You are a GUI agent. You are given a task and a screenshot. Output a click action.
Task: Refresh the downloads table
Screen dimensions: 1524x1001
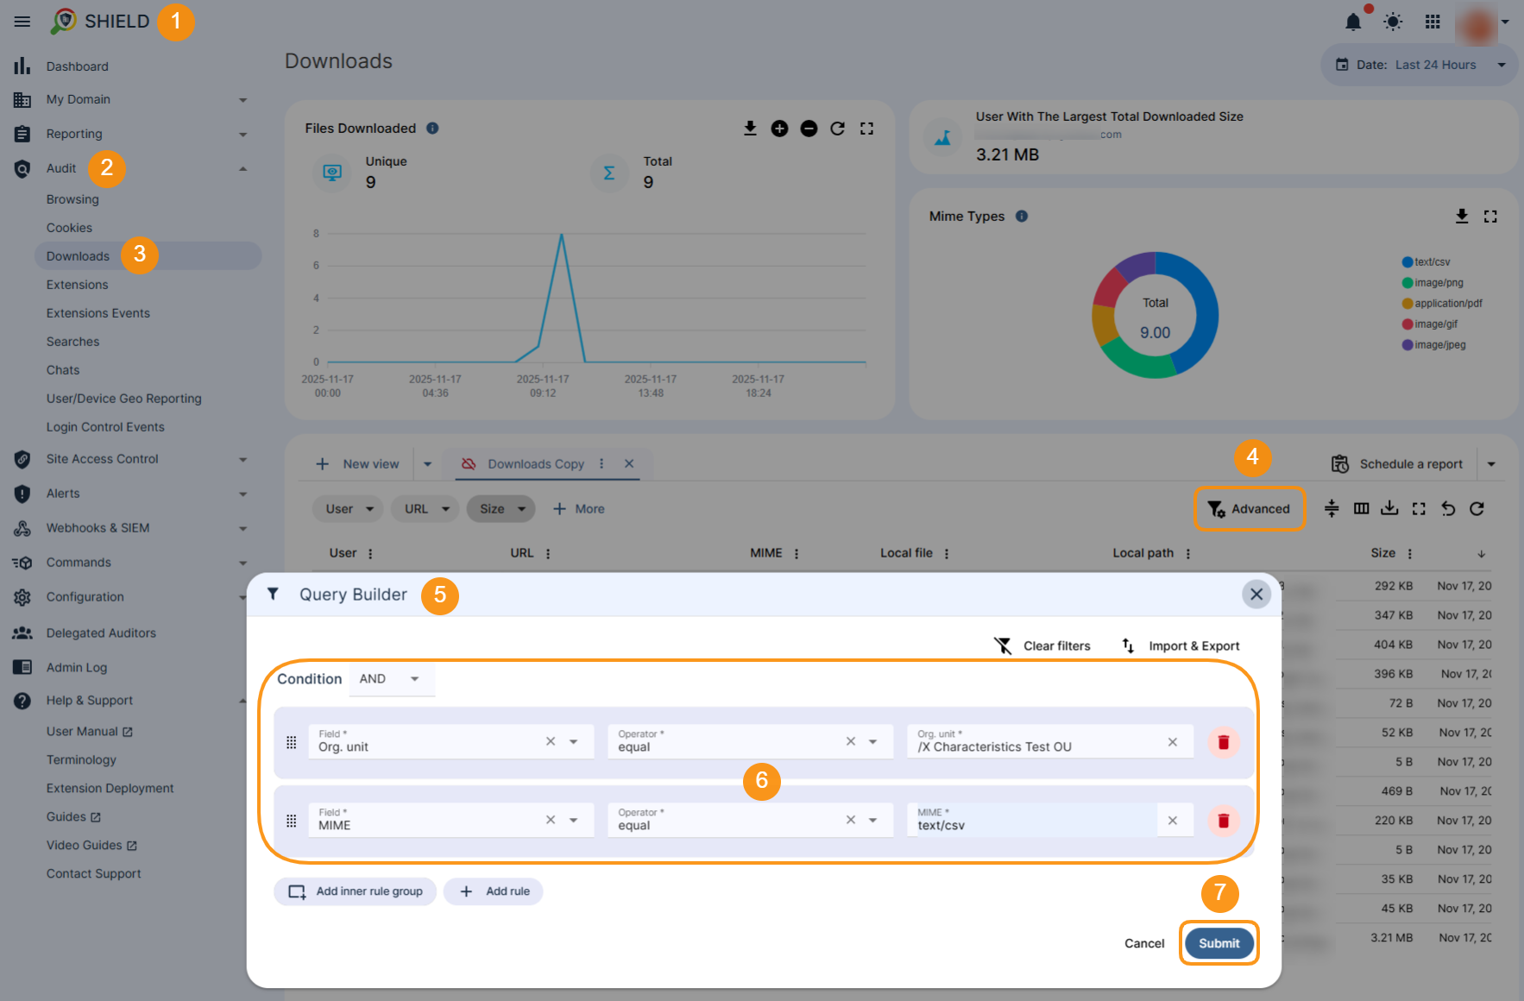pyautogui.click(x=1477, y=509)
